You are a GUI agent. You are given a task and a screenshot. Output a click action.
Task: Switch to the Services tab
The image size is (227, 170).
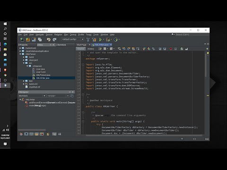pos(61,45)
